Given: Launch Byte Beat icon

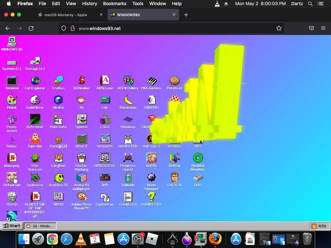Looking at the screenshot, I should point(35,122).
